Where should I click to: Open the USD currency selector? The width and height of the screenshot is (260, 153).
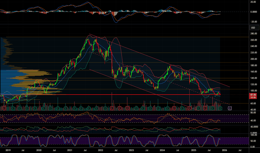(x=253, y=28)
